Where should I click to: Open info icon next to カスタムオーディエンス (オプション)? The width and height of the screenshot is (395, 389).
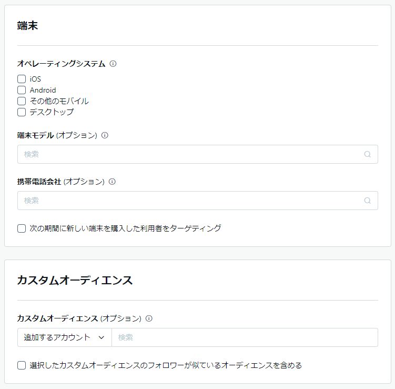coord(149,318)
